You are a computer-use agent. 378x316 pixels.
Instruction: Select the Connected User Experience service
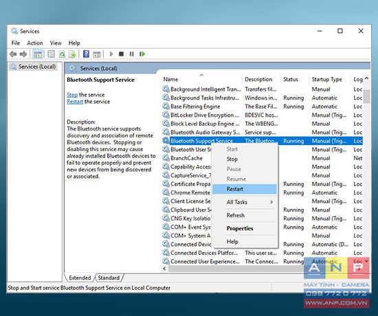pyautogui.click(x=263, y=261)
